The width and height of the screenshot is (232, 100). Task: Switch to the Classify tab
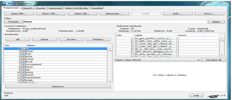point(27,8)
